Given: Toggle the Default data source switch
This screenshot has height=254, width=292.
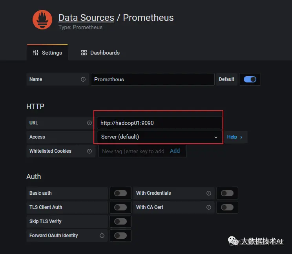Looking at the screenshot, I should [250, 79].
